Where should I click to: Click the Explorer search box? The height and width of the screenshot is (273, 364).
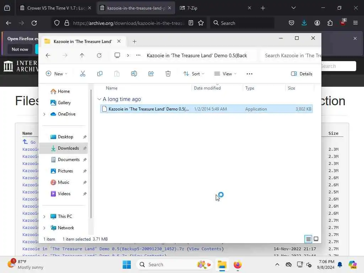pos(291,55)
